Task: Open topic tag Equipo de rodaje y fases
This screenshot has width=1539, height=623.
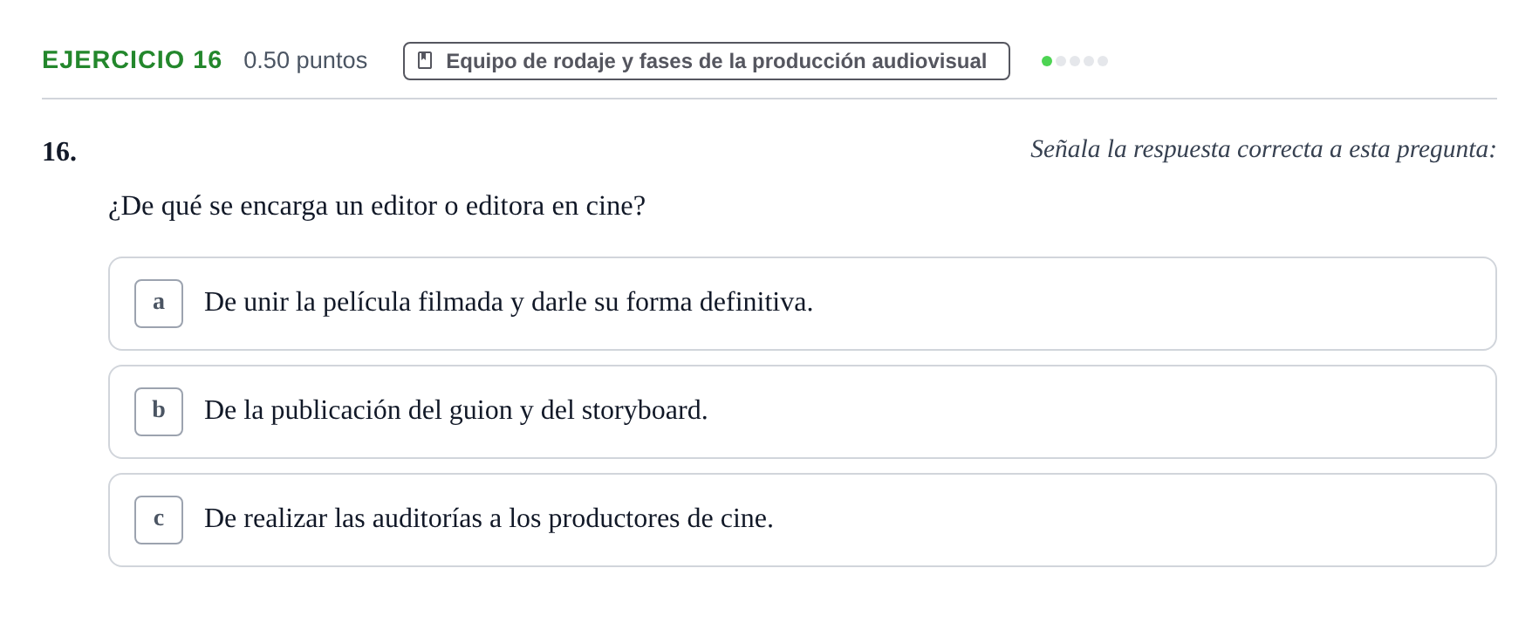Action: [707, 61]
